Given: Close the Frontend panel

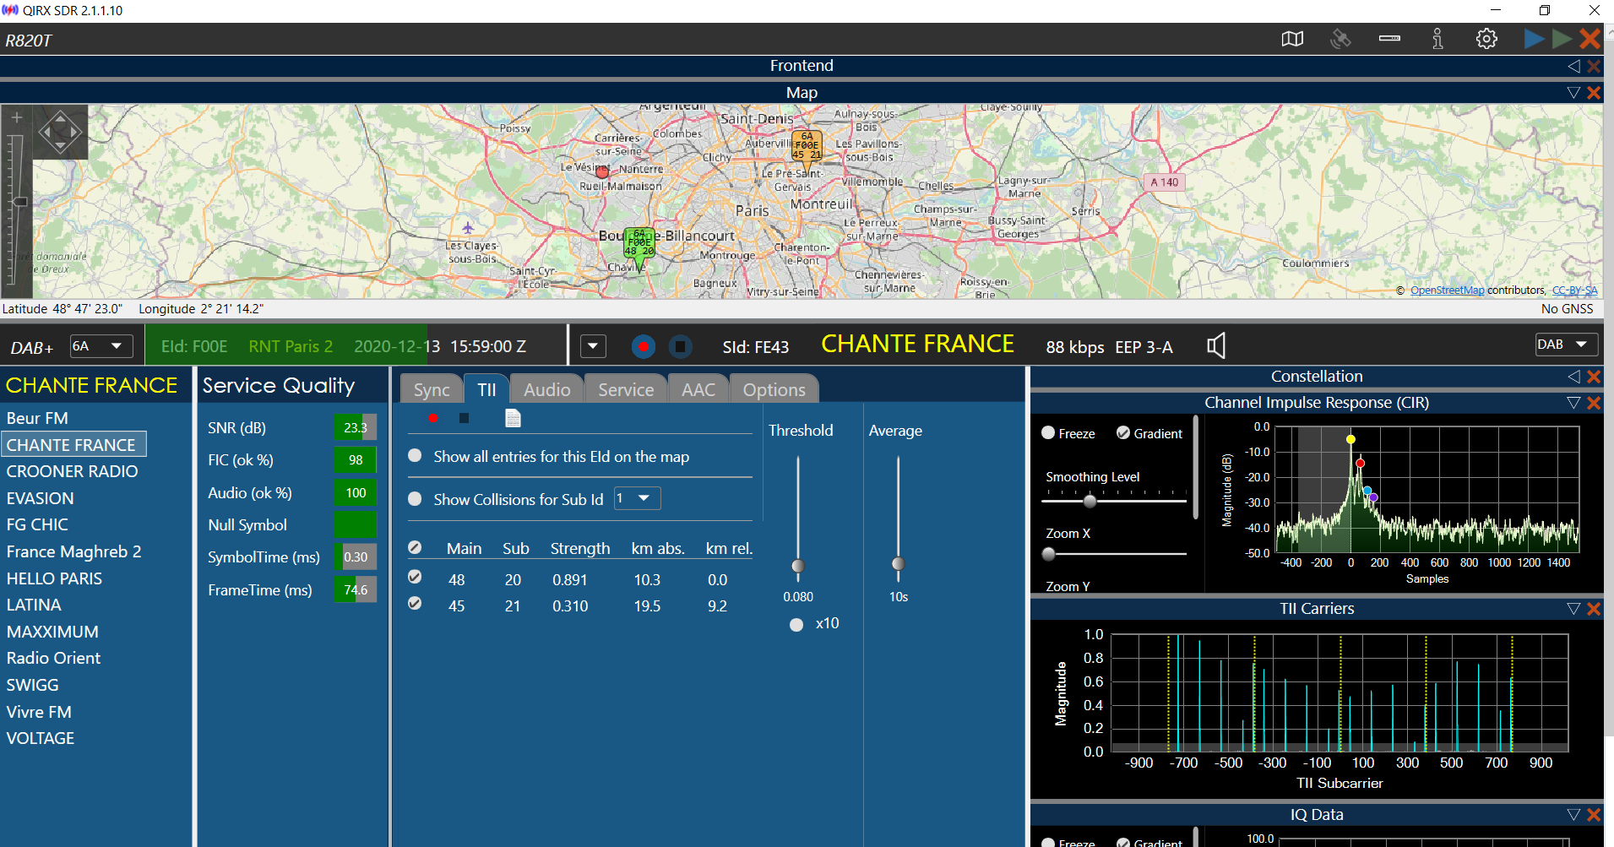Looking at the screenshot, I should [x=1594, y=66].
